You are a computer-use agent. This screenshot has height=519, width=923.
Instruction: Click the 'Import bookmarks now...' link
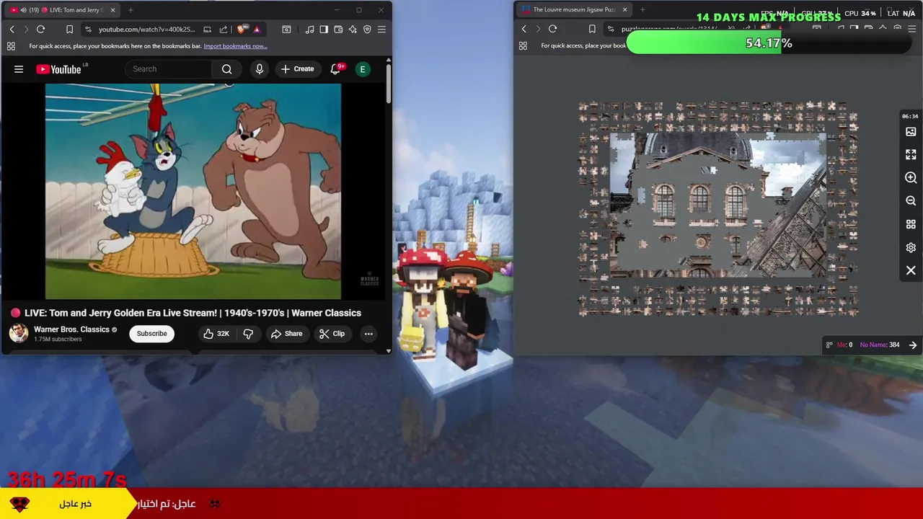235,46
